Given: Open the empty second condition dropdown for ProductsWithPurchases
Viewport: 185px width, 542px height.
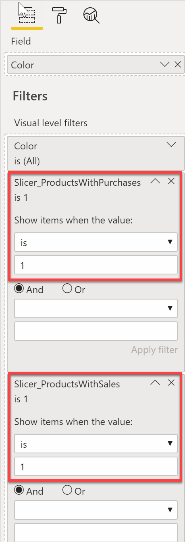Looking at the screenshot, I should point(96,309).
